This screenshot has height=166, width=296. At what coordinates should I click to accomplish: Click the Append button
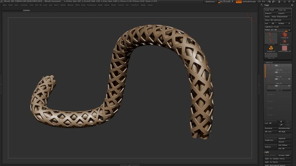point(284,138)
